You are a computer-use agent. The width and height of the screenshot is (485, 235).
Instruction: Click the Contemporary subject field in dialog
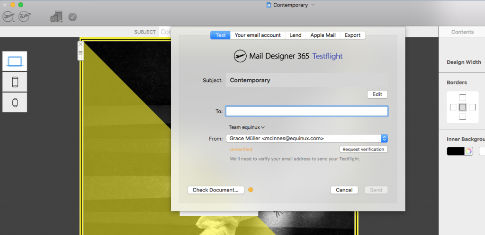tap(306, 80)
